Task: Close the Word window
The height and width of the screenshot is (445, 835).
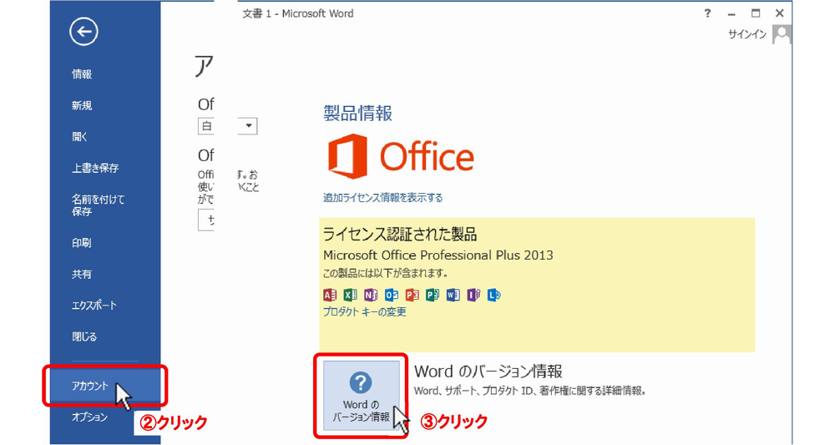Action: coord(780,13)
